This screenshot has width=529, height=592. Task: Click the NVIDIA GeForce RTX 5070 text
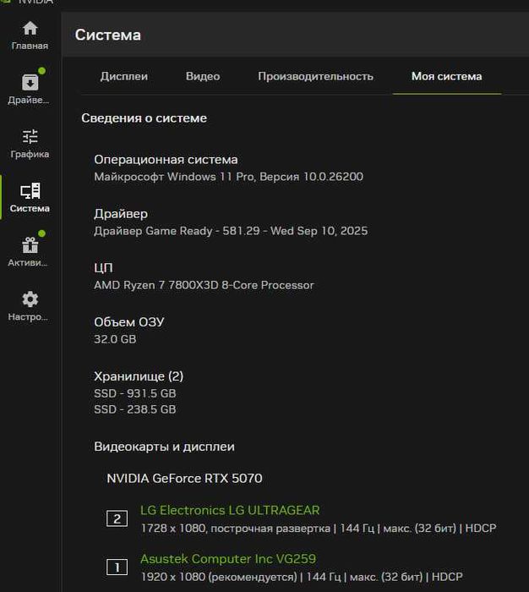click(184, 479)
